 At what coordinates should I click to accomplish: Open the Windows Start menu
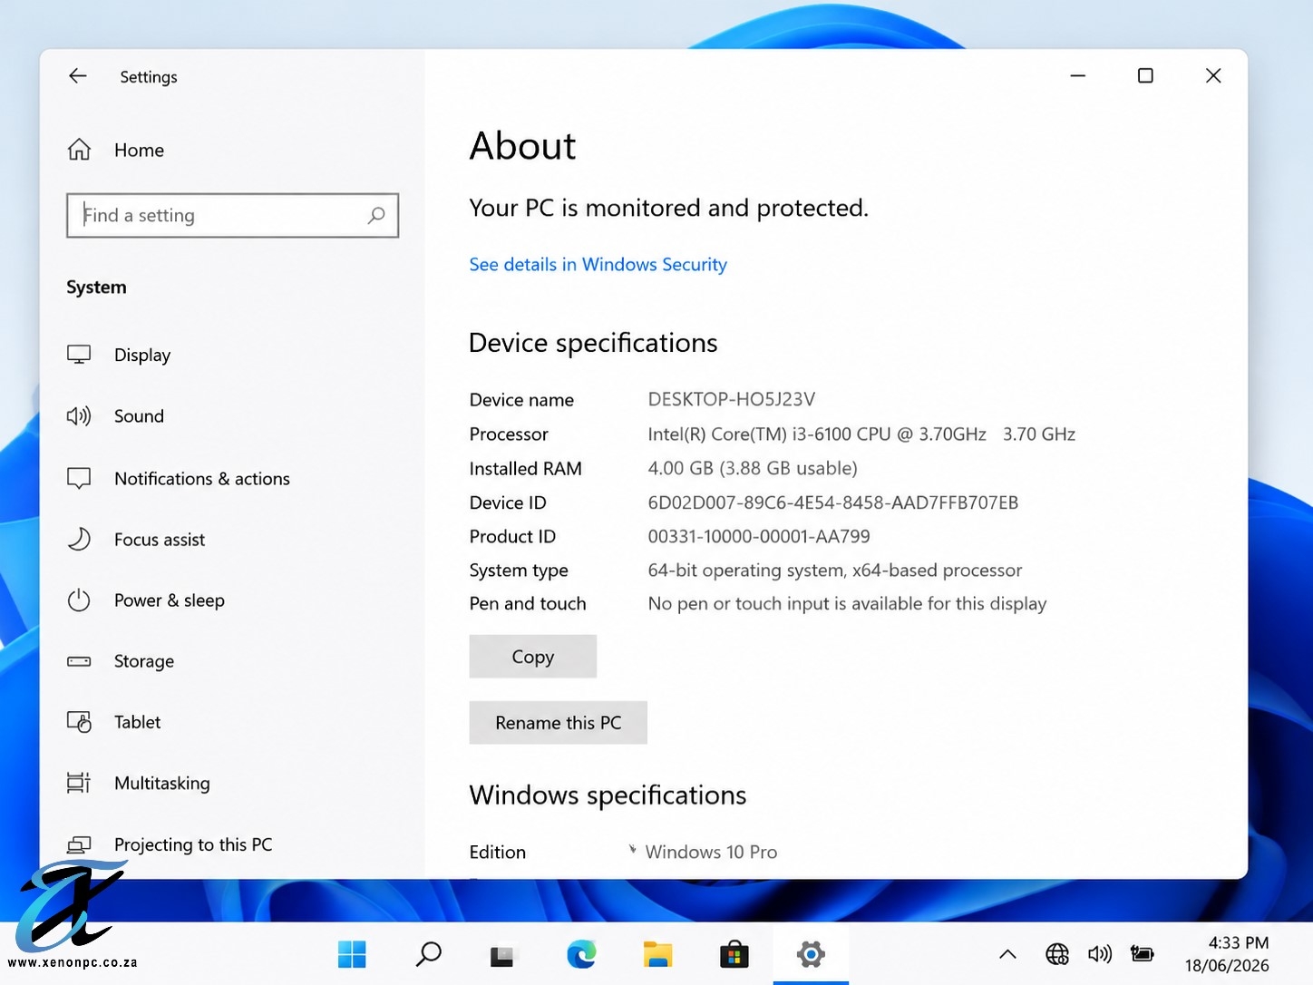point(352,954)
